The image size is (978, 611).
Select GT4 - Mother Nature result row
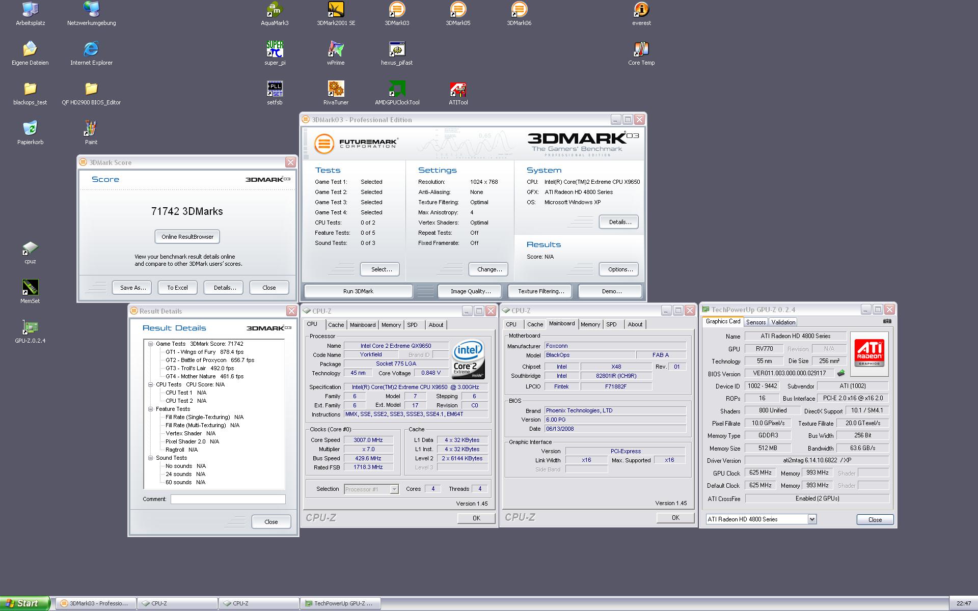point(204,376)
